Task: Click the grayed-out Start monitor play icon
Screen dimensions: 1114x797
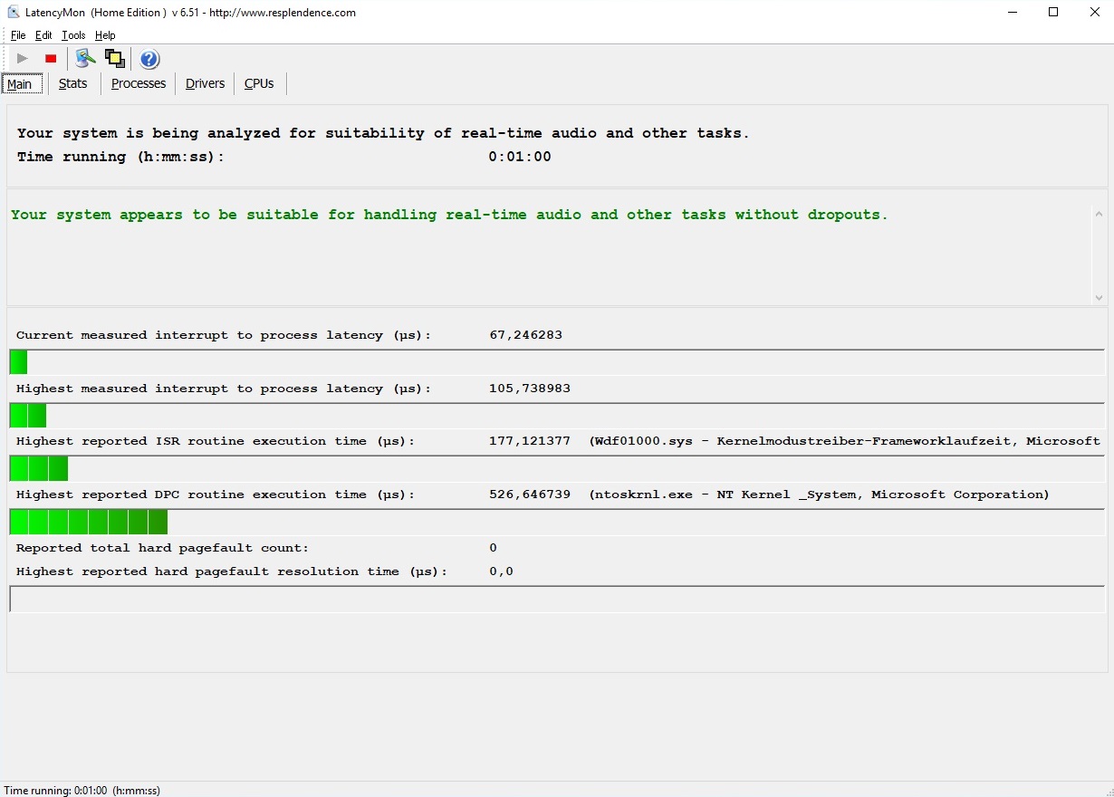Action: 23,59
